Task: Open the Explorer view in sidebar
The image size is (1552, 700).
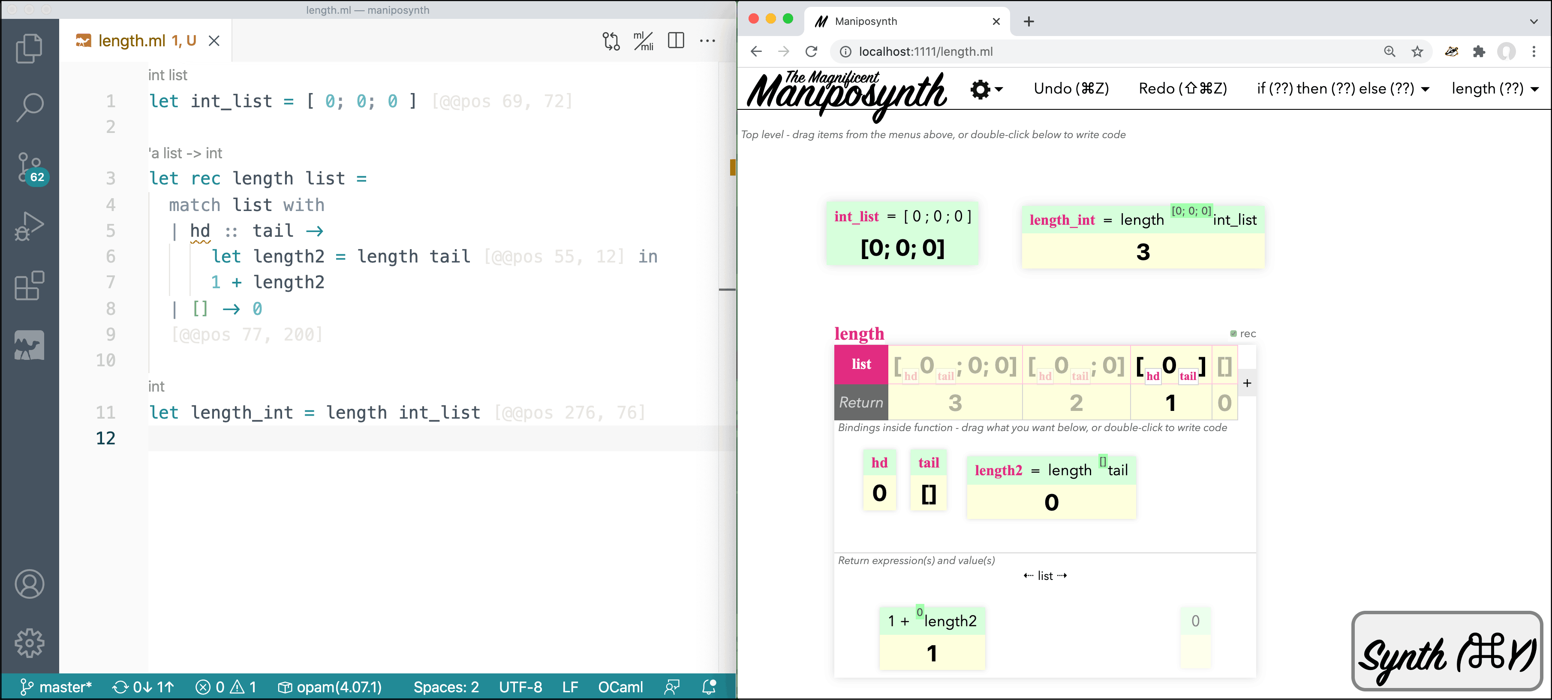Action: (29, 48)
